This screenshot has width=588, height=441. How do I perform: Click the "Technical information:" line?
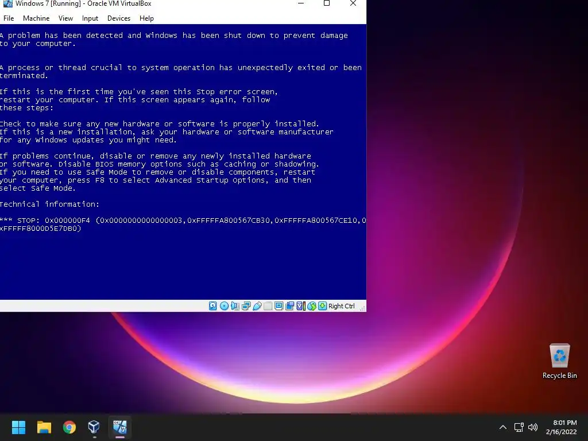coord(49,204)
